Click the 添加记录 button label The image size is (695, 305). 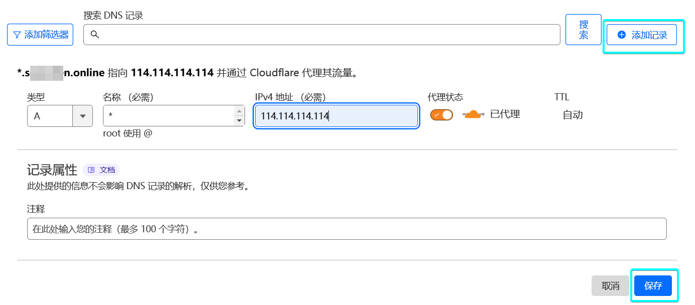(649, 35)
